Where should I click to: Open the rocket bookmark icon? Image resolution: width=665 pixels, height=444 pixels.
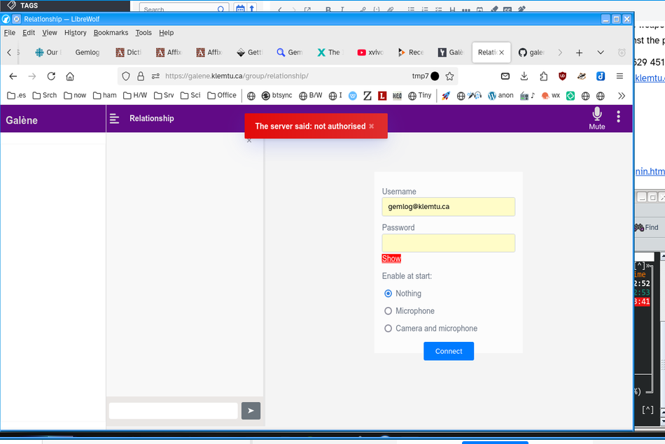(446, 96)
